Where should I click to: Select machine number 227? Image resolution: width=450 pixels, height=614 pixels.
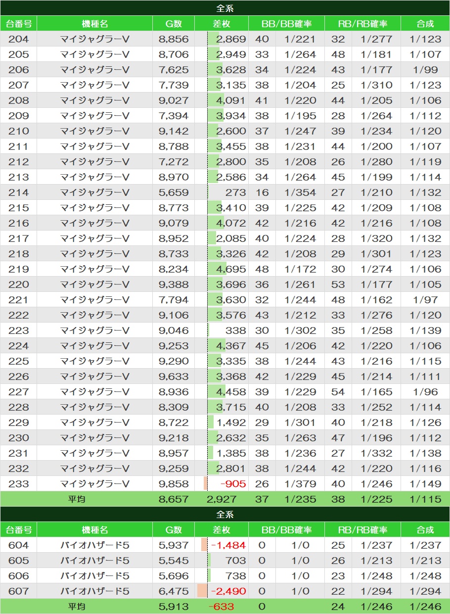[x=18, y=392]
